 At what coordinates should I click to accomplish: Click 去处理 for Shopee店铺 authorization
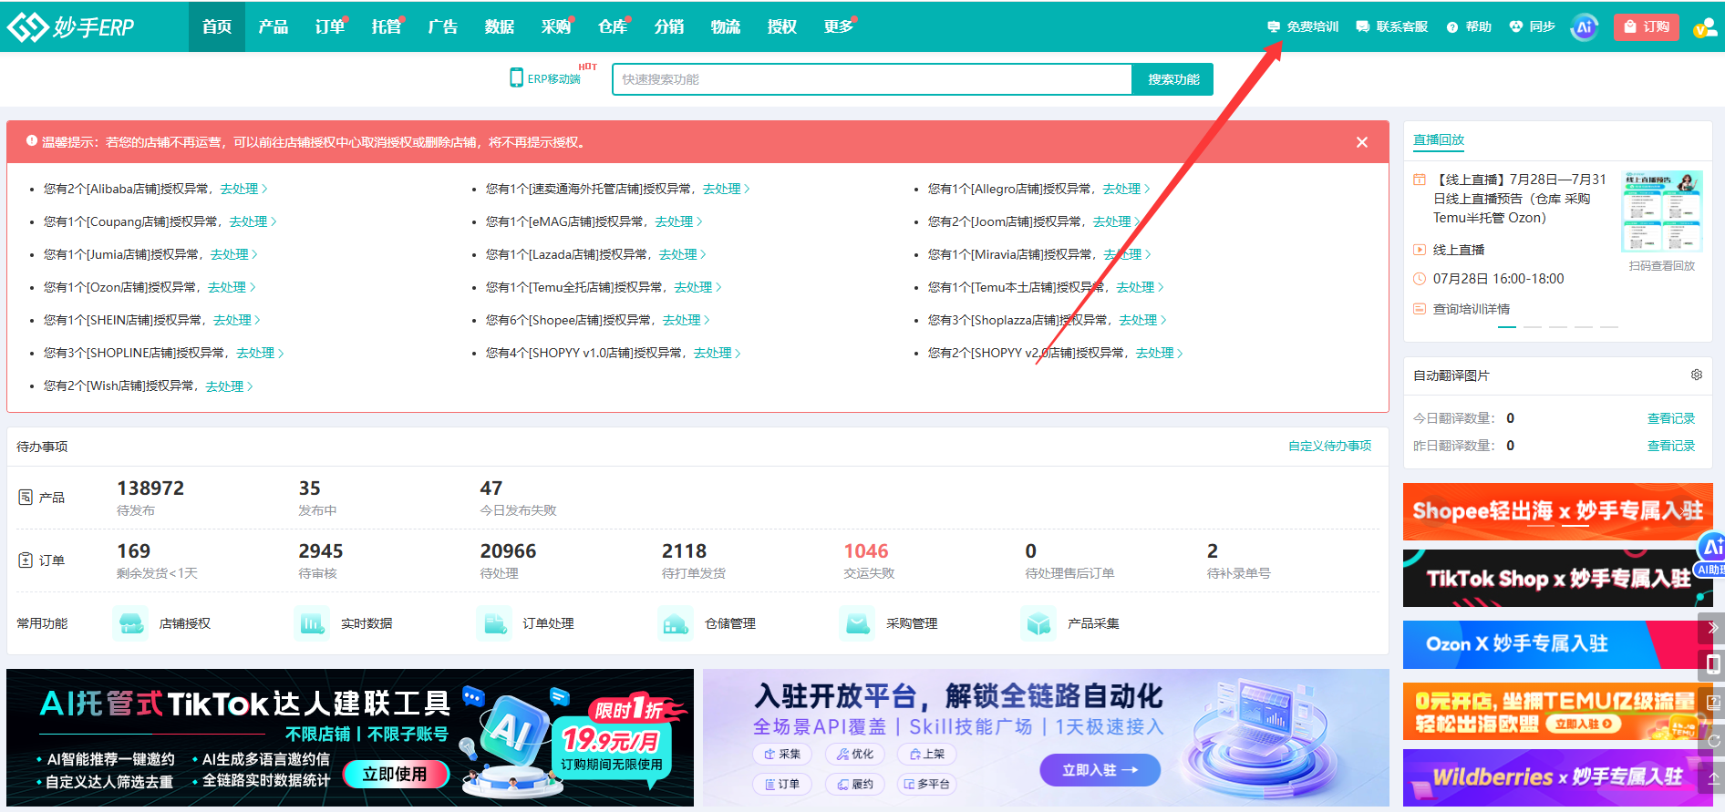(x=687, y=320)
